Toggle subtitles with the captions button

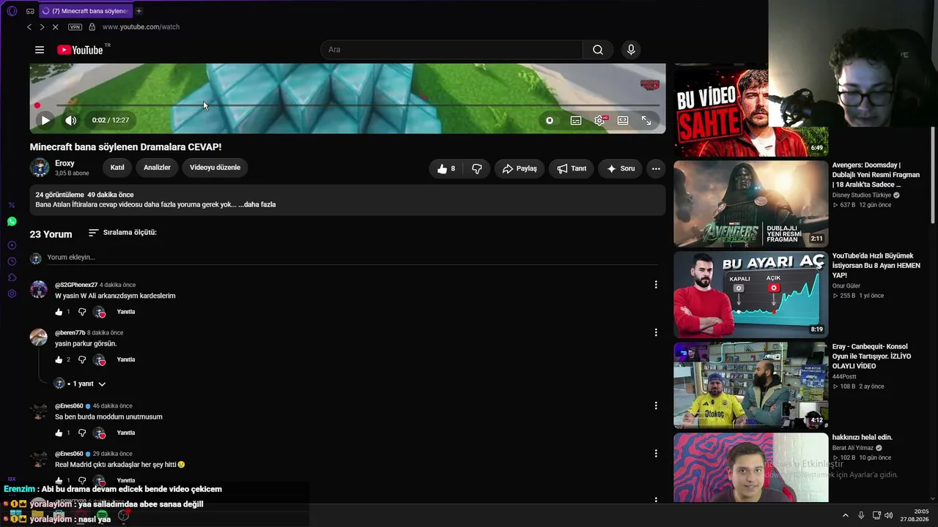tap(576, 120)
